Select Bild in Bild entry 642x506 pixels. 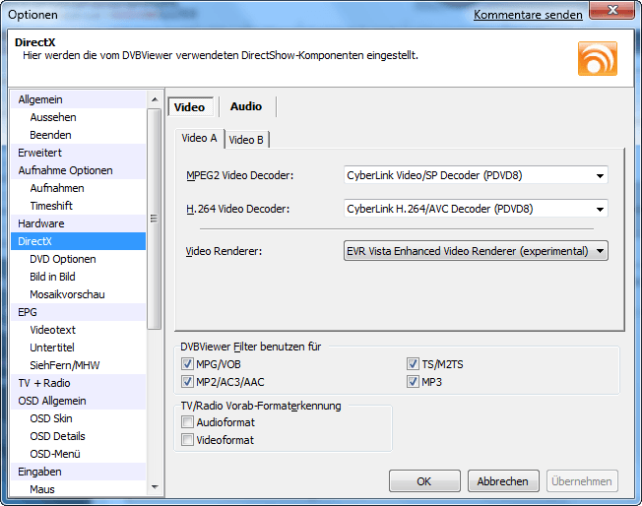point(78,277)
